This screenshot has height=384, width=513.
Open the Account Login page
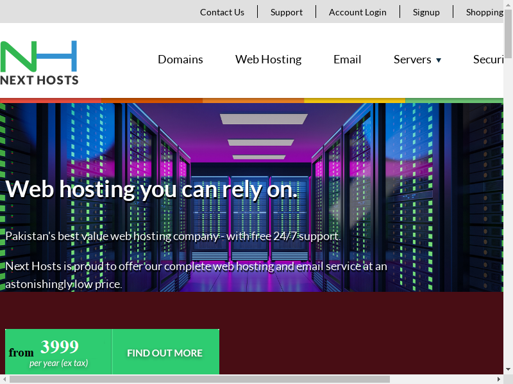pos(357,12)
